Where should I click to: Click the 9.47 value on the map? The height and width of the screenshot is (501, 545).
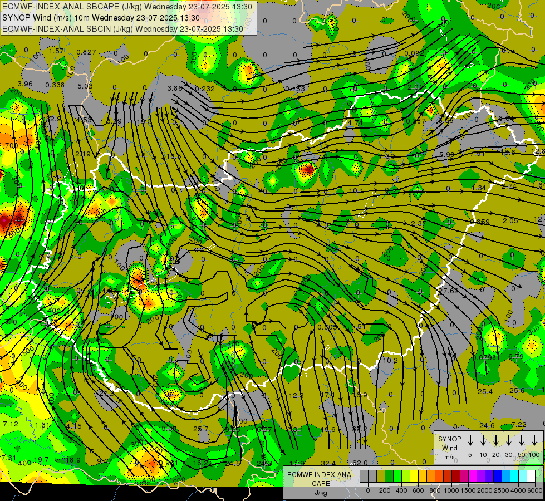104,461
